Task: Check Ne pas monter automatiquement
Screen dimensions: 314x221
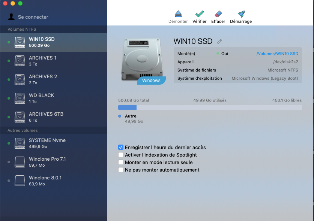Action: [x=121, y=170]
